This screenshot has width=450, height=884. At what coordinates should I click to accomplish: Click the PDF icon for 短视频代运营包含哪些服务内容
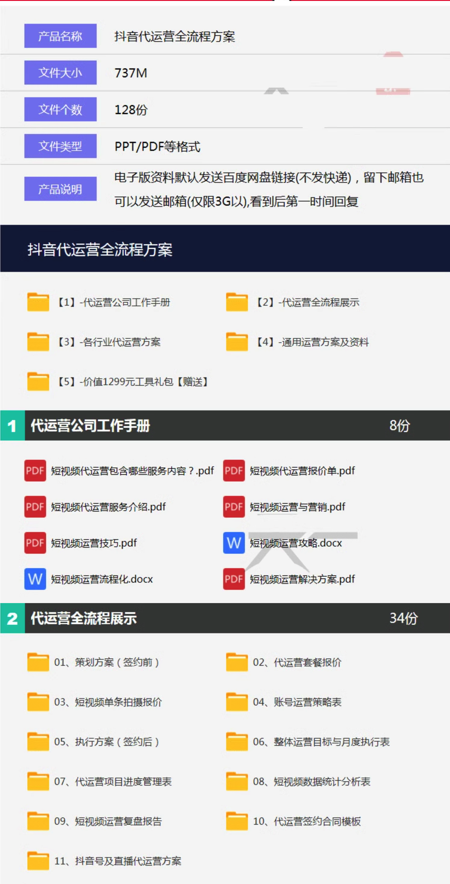35,471
